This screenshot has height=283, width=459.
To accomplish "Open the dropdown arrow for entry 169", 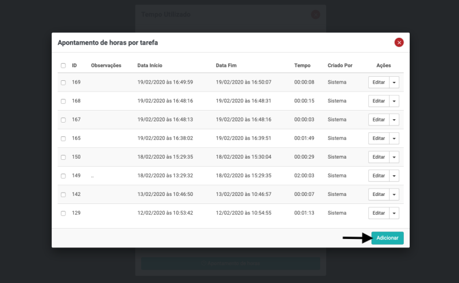I will 394,82.
